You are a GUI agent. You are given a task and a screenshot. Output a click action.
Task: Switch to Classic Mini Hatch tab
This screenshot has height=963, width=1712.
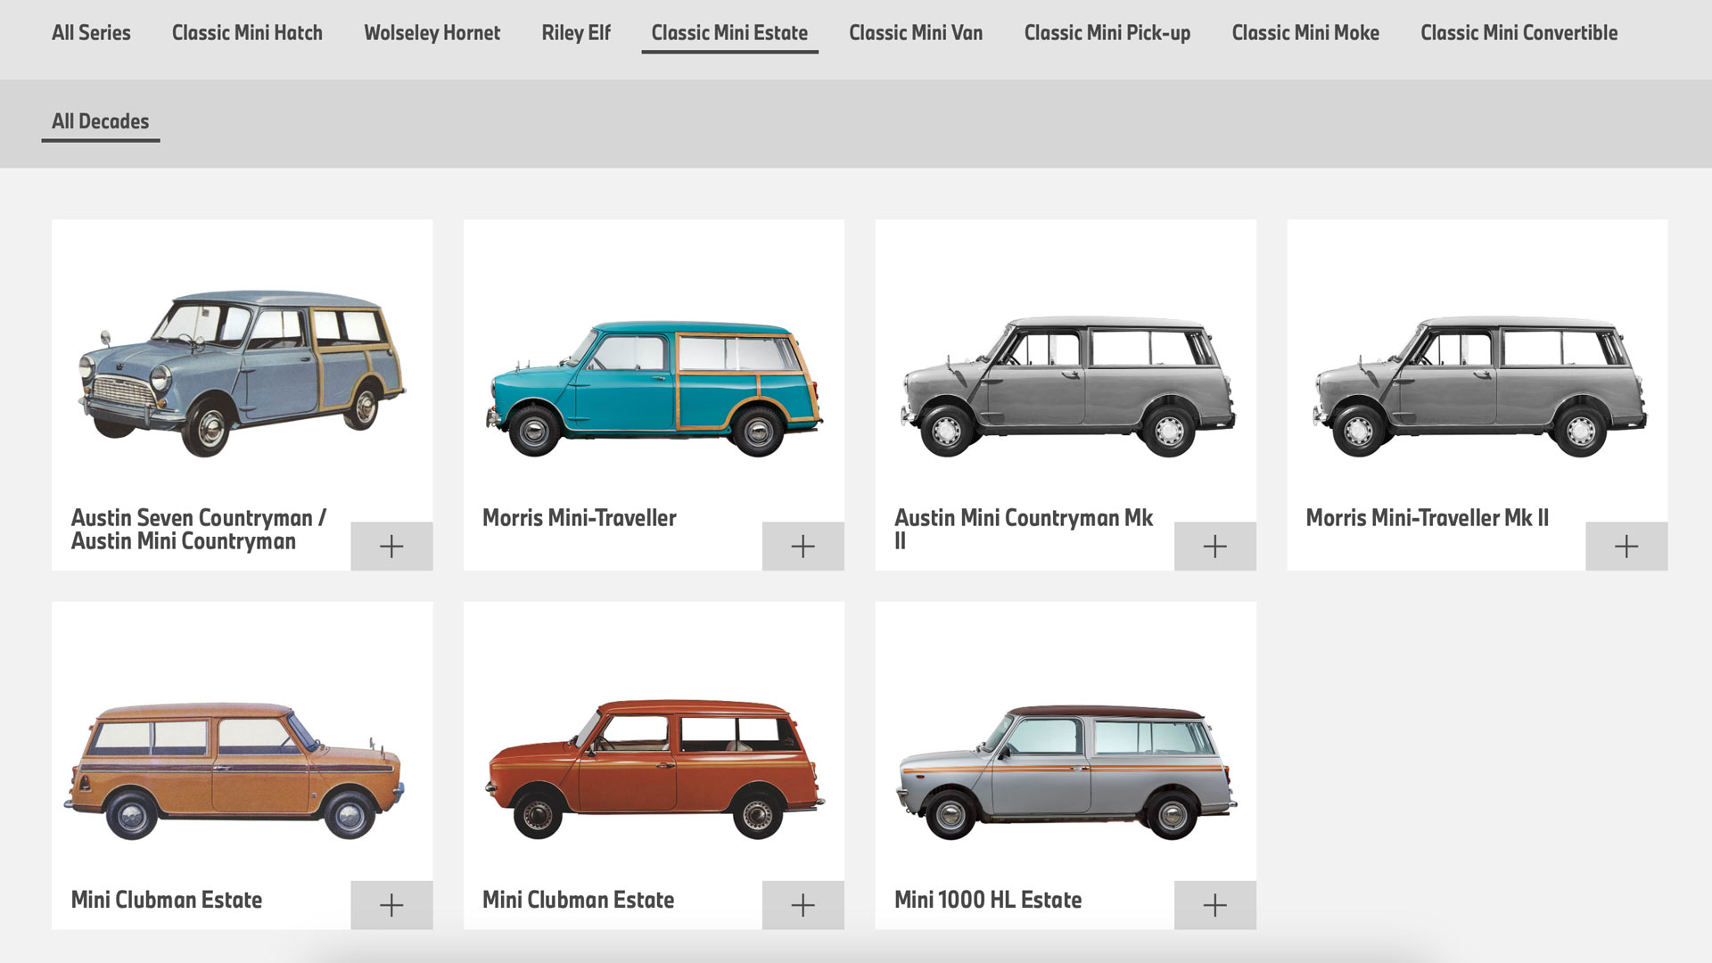coord(247,33)
